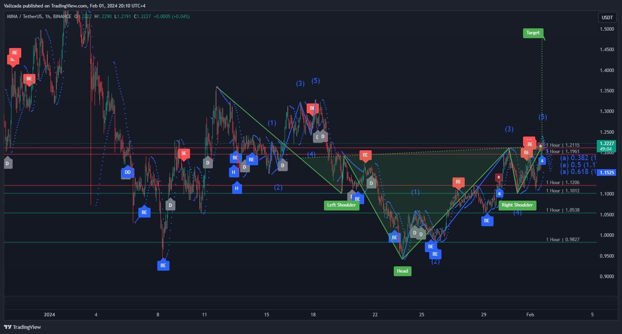Click the wave (1) label near Jan 15

point(272,123)
